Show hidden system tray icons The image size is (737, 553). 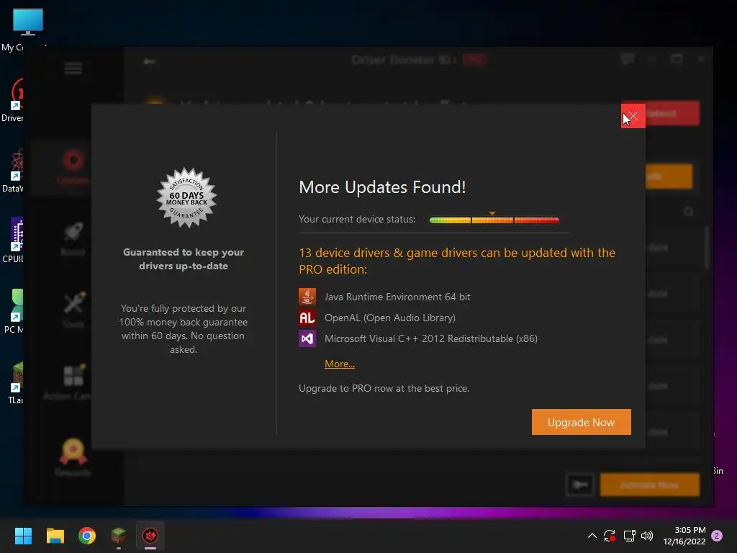pos(592,536)
